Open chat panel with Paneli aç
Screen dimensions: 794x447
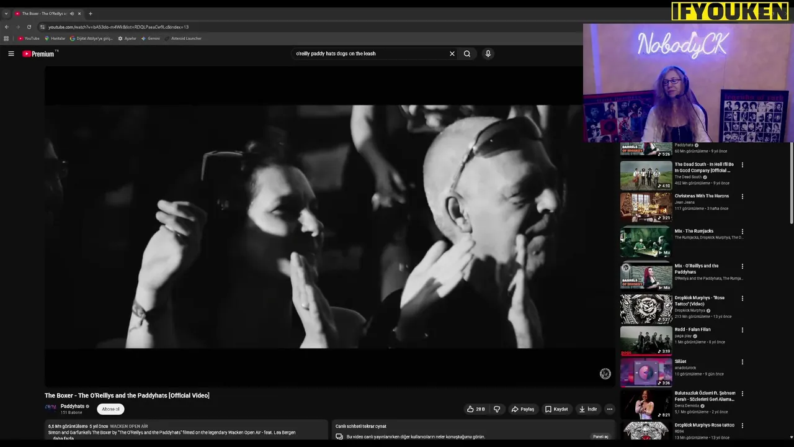[x=600, y=436]
